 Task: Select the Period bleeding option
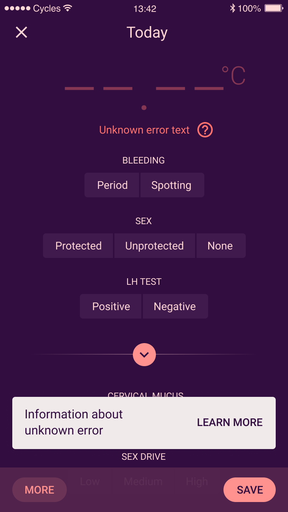[x=112, y=185]
